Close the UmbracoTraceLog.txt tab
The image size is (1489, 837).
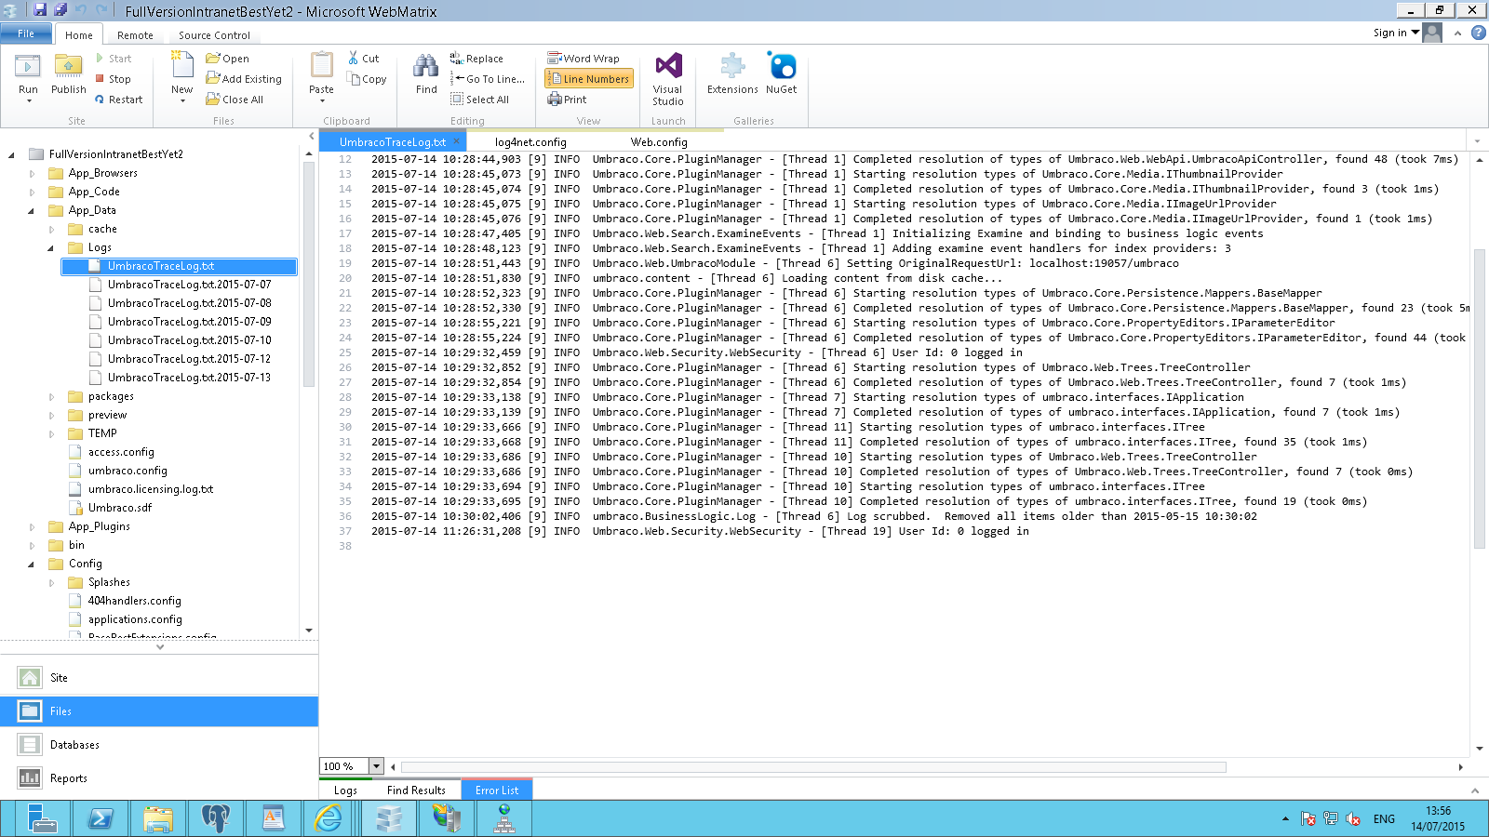[x=457, y=141]
